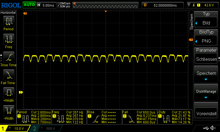
Task: Click the Rise edge icon in results
Action: pos(96,119)
